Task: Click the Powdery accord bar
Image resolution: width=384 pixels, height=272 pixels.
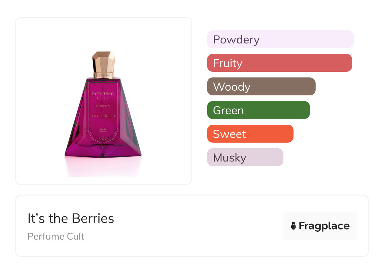Action: [280, 39]
